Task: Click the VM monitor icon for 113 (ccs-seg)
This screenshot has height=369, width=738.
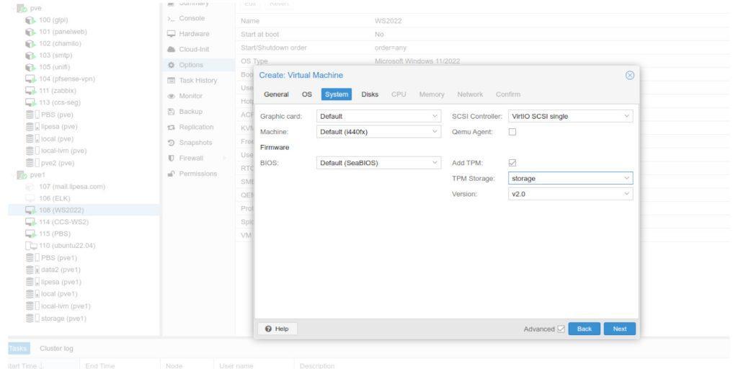Action: pos(30,102)
